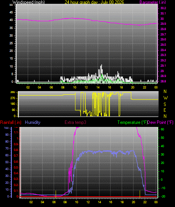
Task: Click the '70' value on the humidity axis
Action: click(7, 149)
